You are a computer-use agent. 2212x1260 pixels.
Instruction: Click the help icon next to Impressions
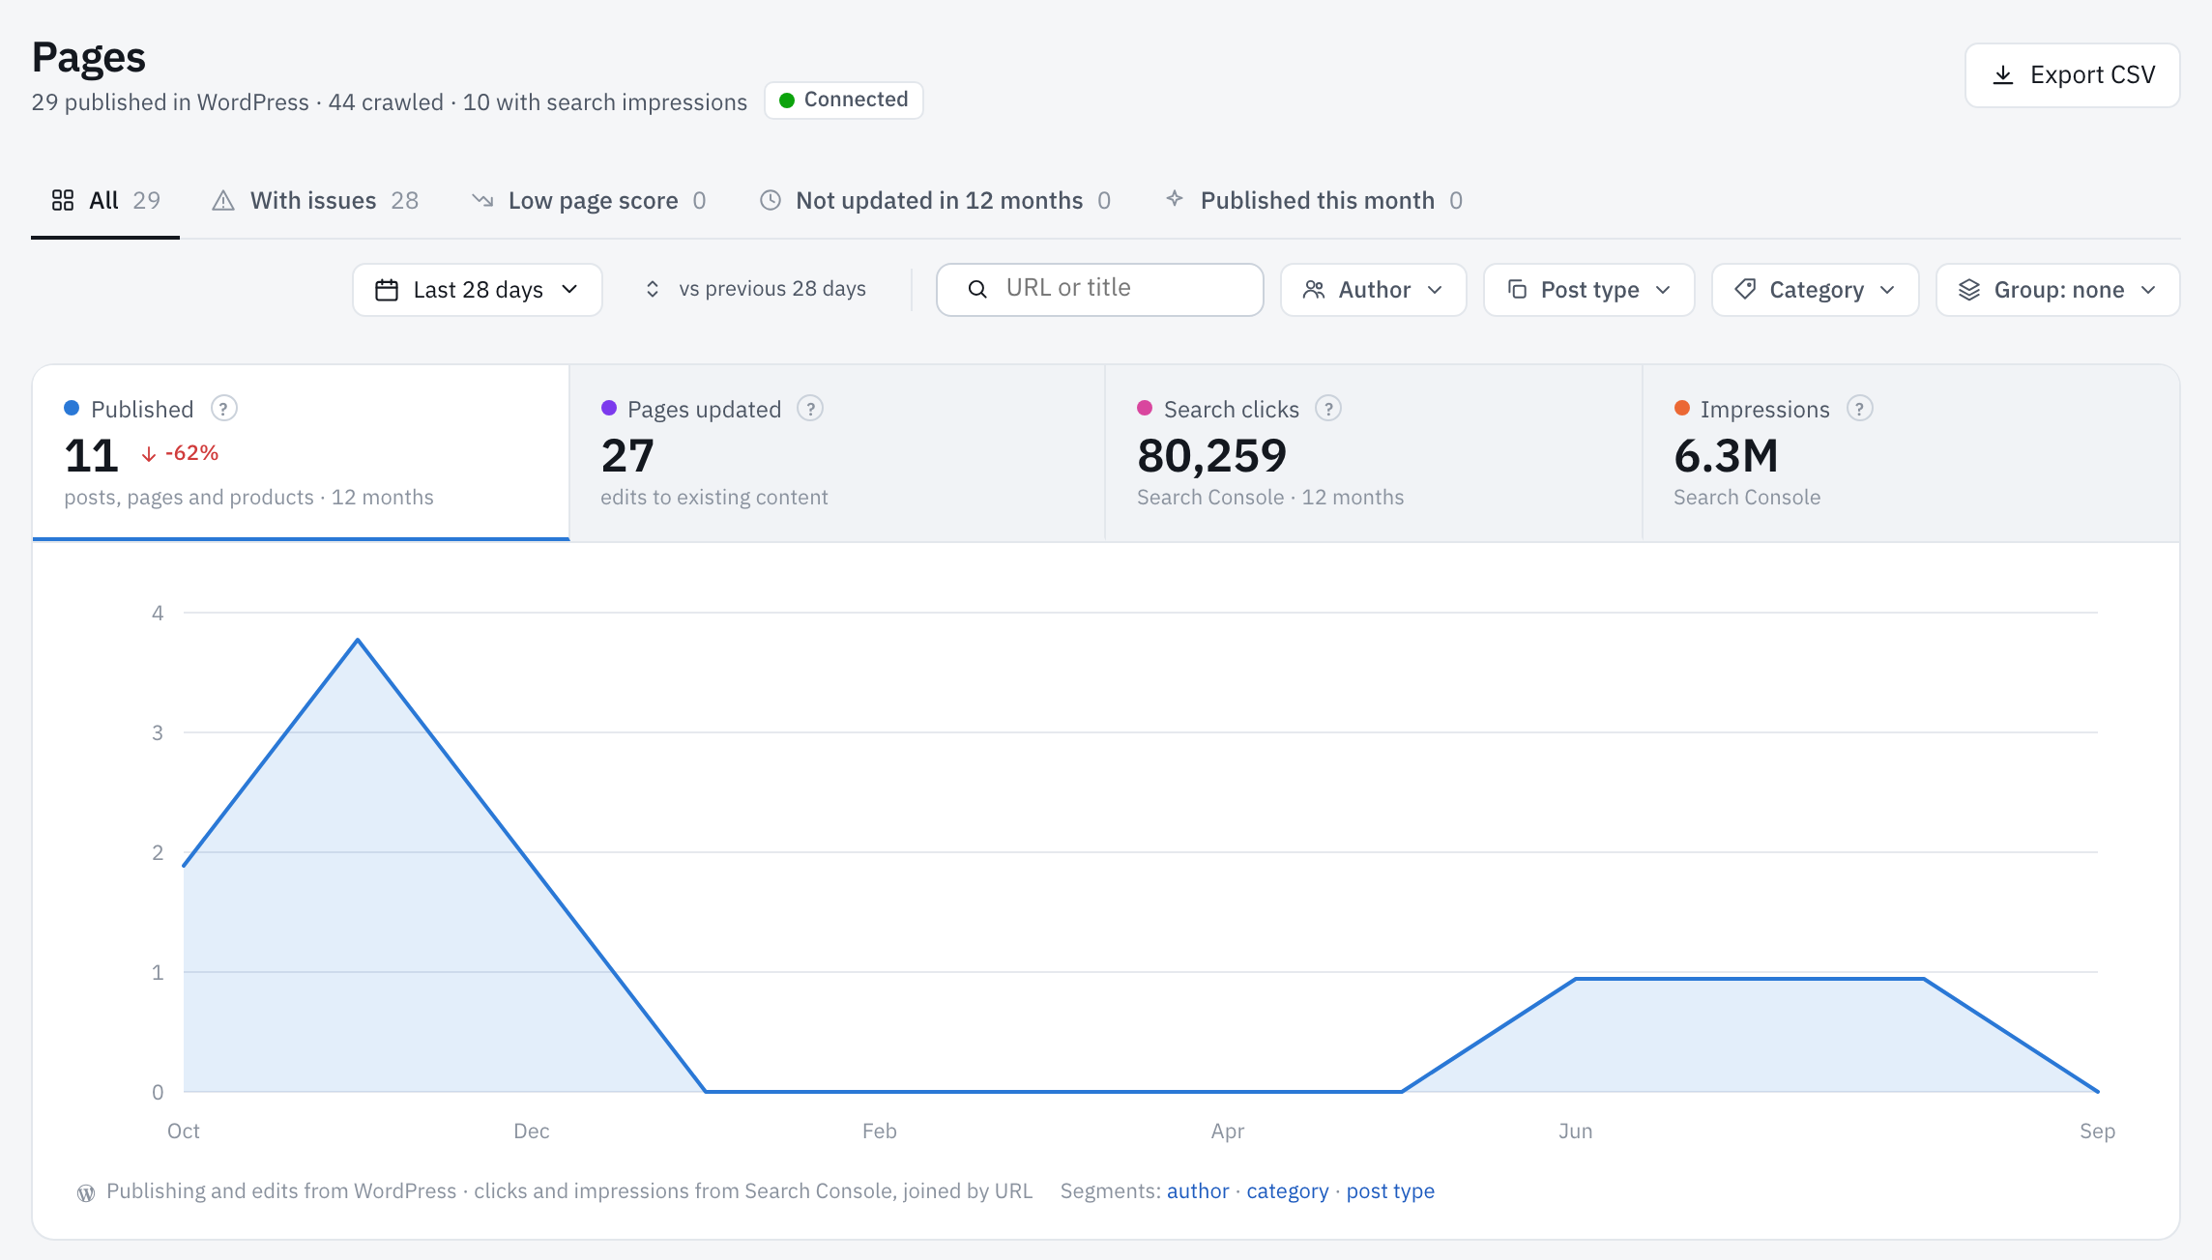pyautogui.click(x=1859, y=409)
